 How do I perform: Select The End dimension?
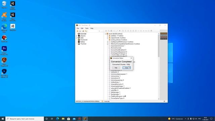click(83, 44)
